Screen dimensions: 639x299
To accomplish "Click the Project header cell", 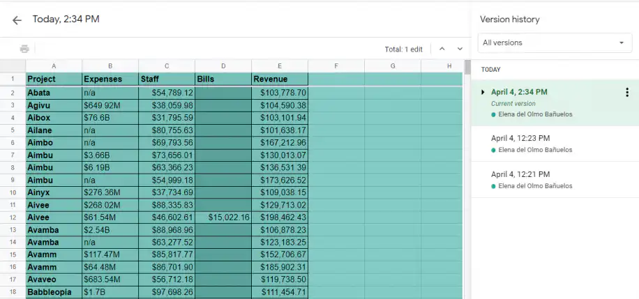I will pyautogui.click(x=54, y=79).
